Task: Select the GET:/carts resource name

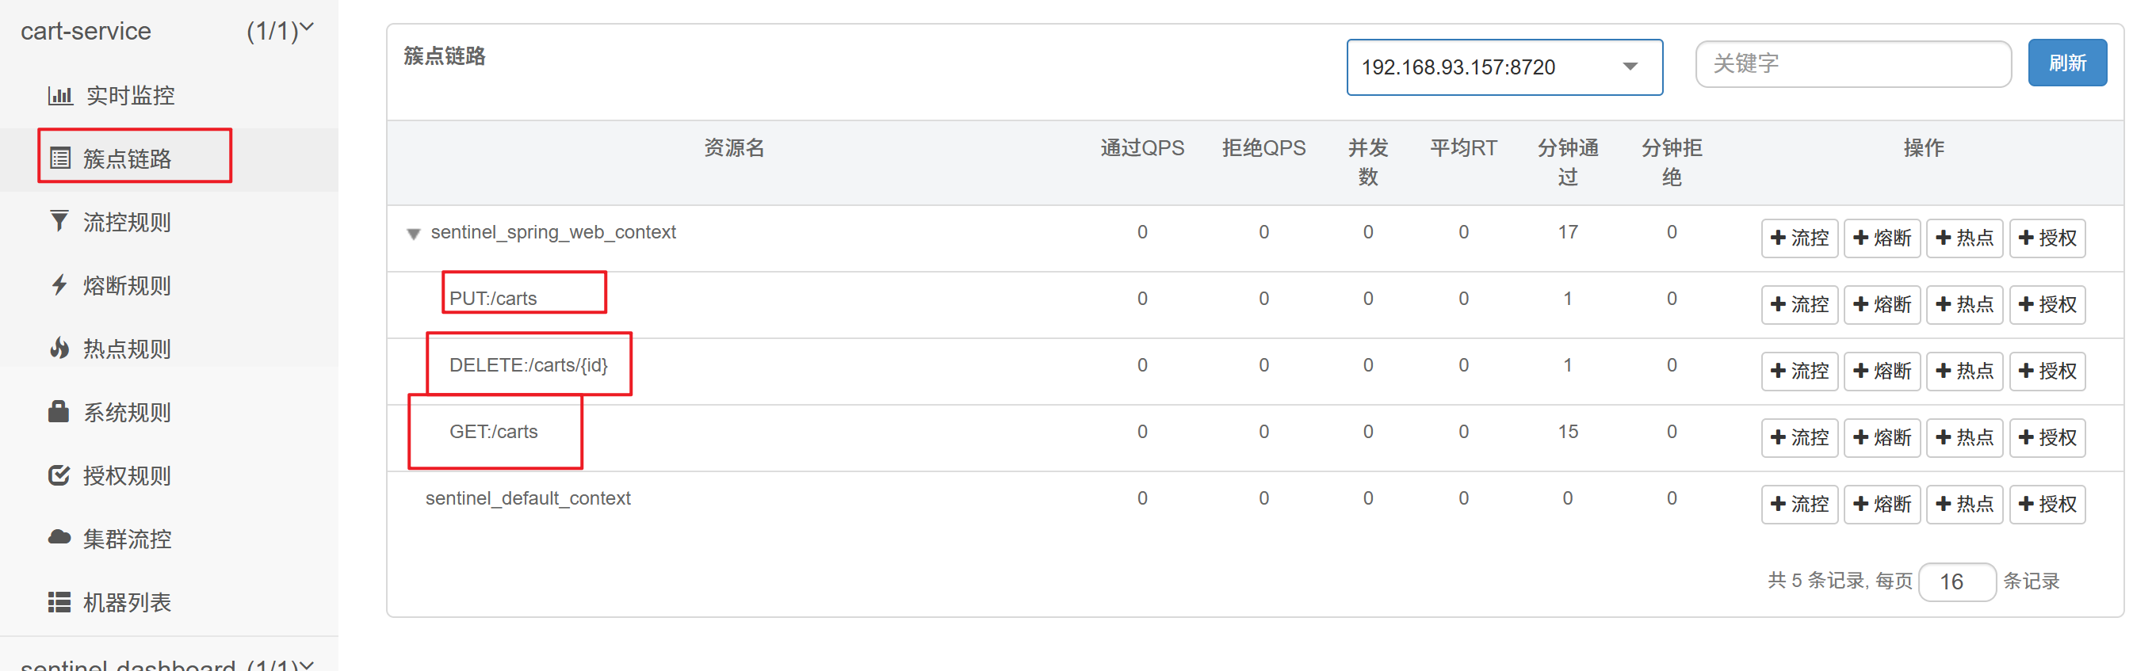Action: (x=494, y=432)
